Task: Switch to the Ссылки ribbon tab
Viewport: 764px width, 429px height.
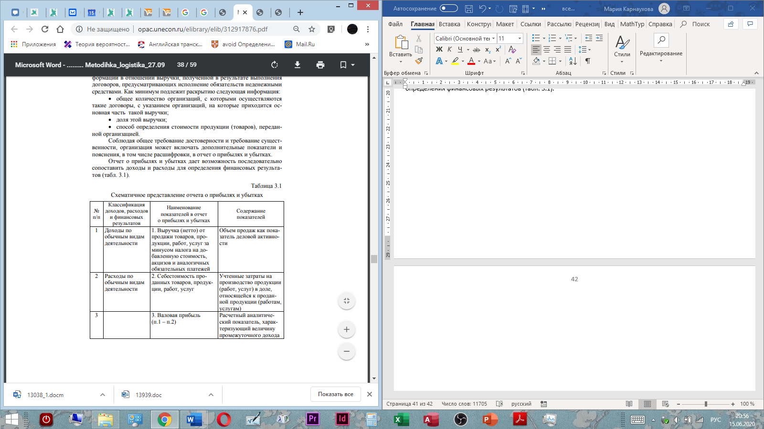Action: pyautogui.click(x=531, y=24)
